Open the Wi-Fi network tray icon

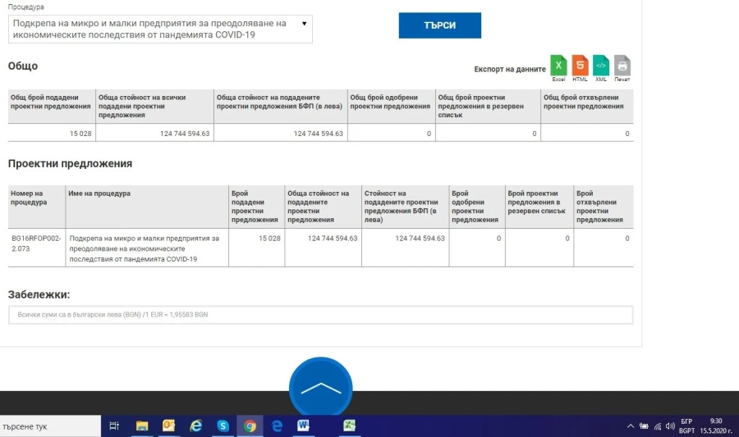[658, 426]
